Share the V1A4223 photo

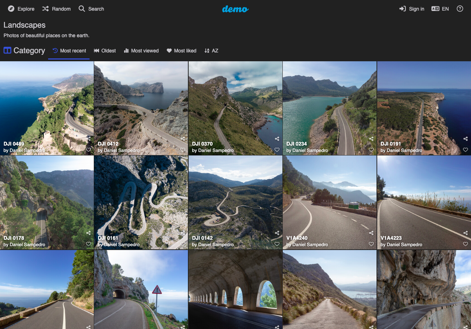466,233
